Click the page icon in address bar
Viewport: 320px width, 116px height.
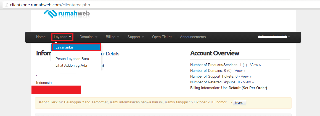tap(6, 5)
